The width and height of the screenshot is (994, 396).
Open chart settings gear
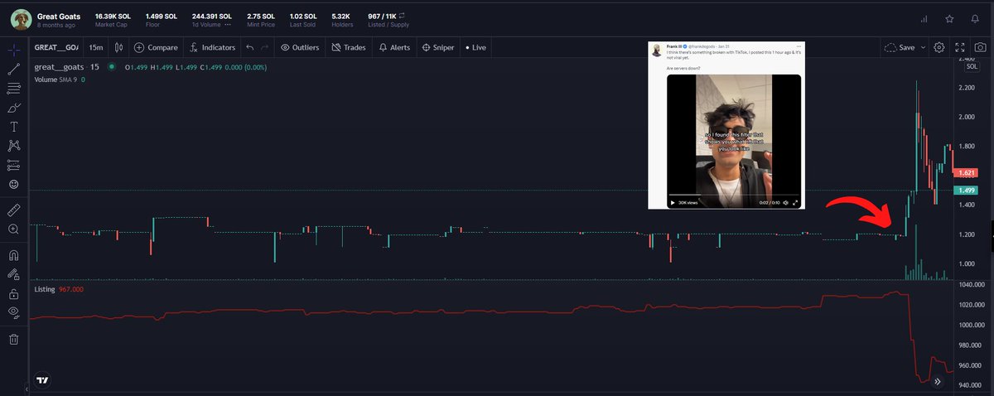939,48
